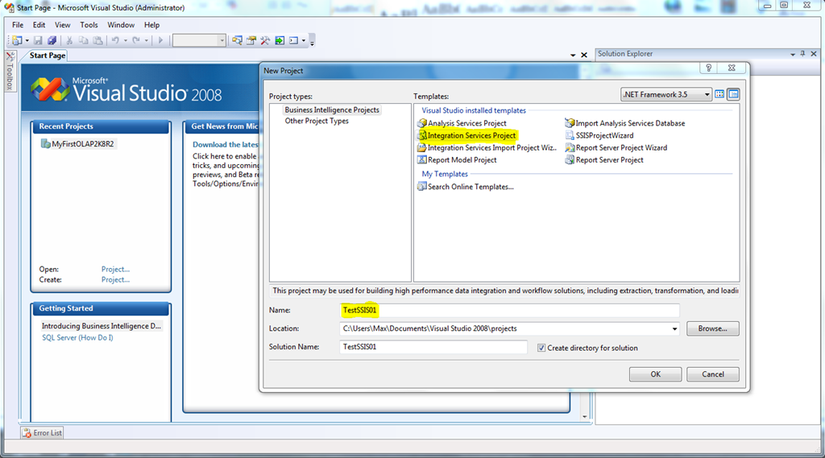Click the Undo toolbar icon

point(115,40)
